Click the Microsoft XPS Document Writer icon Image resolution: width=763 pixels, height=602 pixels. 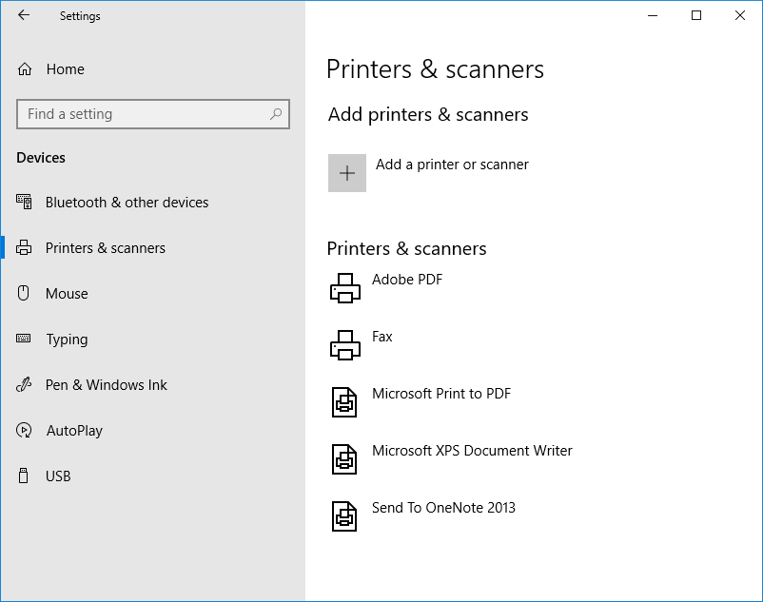[344, 459]
